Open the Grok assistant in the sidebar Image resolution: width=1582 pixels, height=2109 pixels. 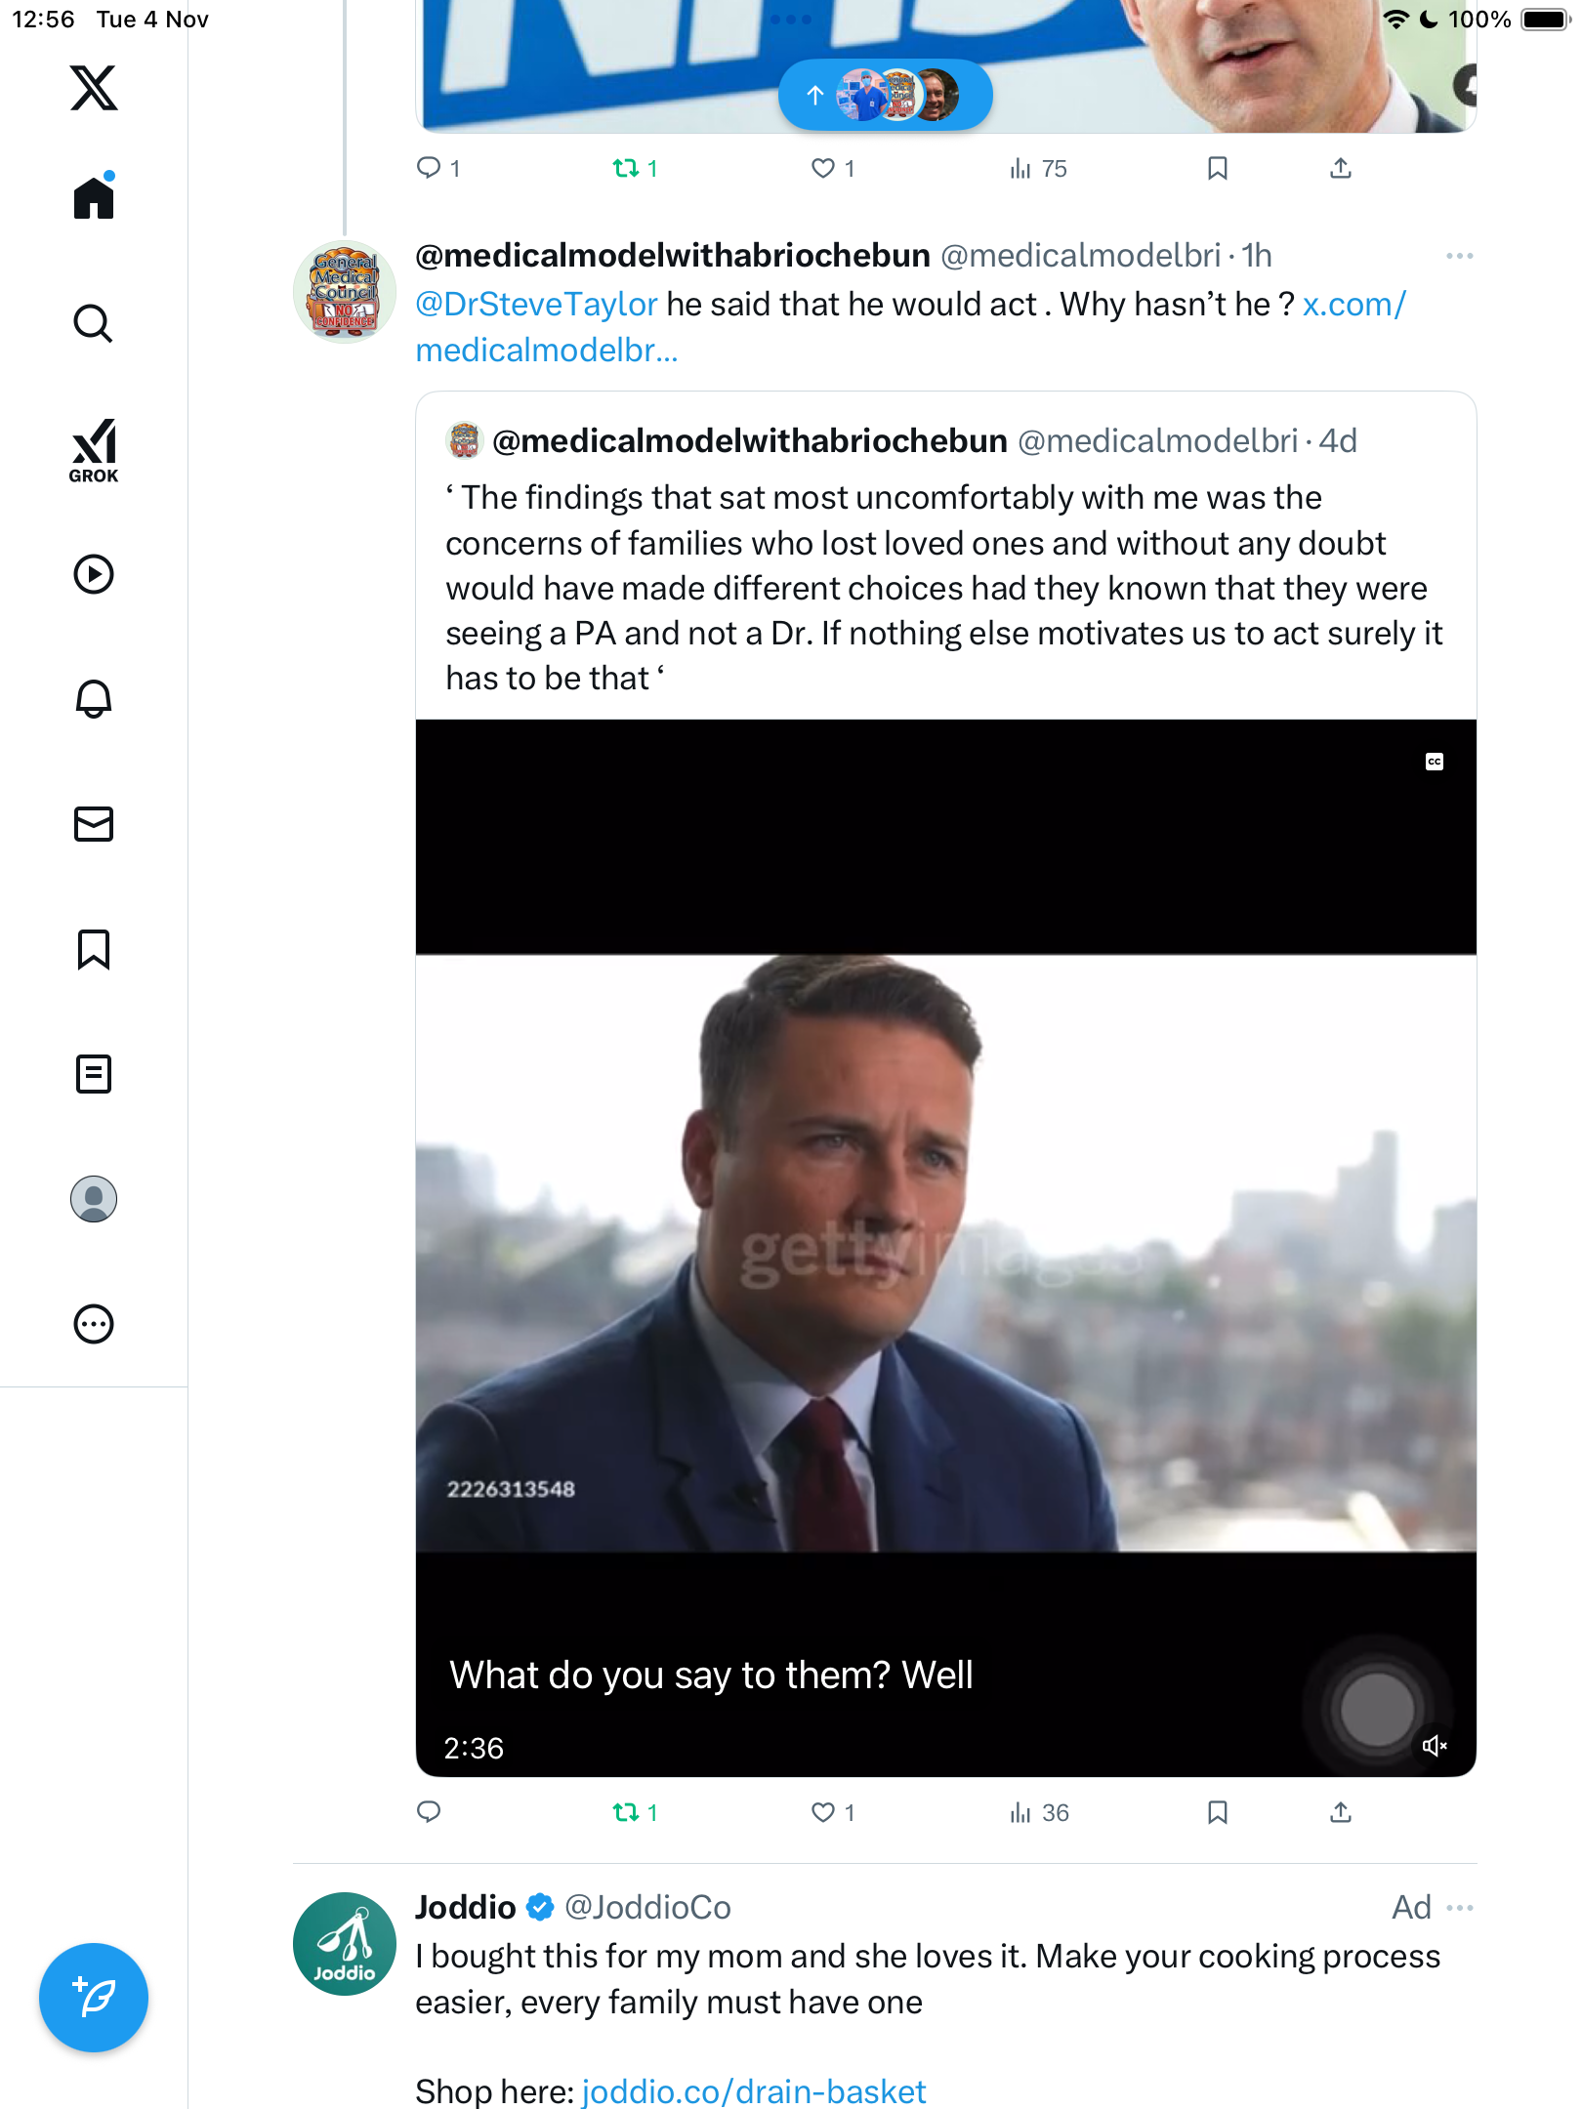[94, 450]
